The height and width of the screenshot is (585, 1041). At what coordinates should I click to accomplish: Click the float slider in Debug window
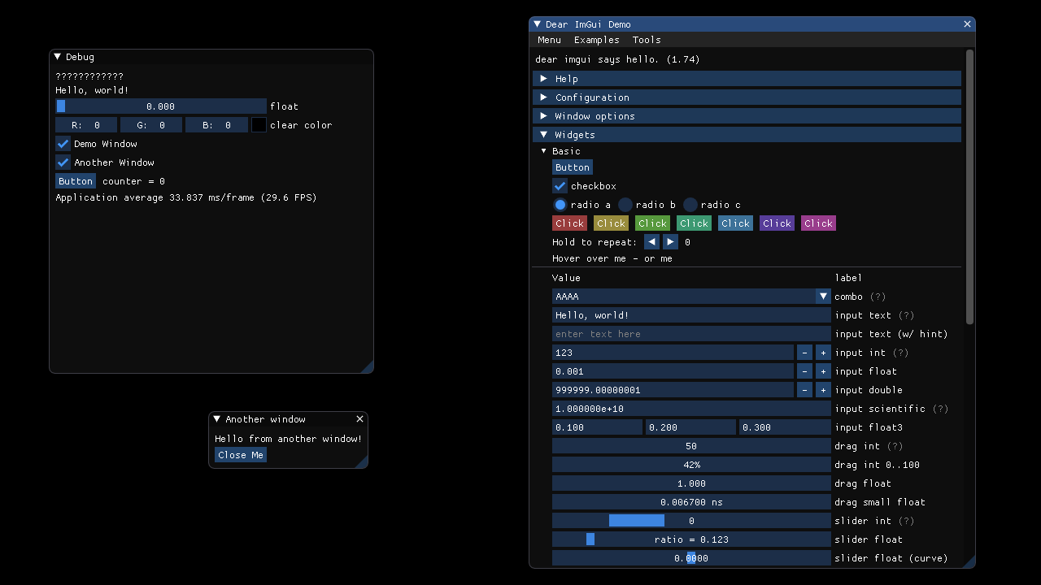(161, 106)
